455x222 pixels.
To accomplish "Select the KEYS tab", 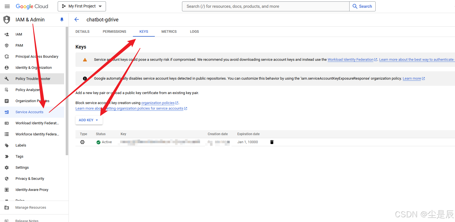I will coord(144,32).
